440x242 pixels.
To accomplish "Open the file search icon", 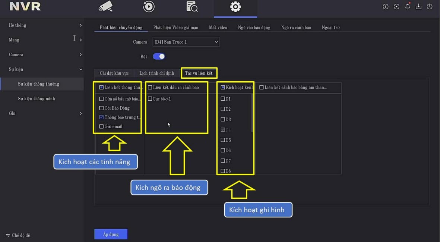I will point(192,7).
